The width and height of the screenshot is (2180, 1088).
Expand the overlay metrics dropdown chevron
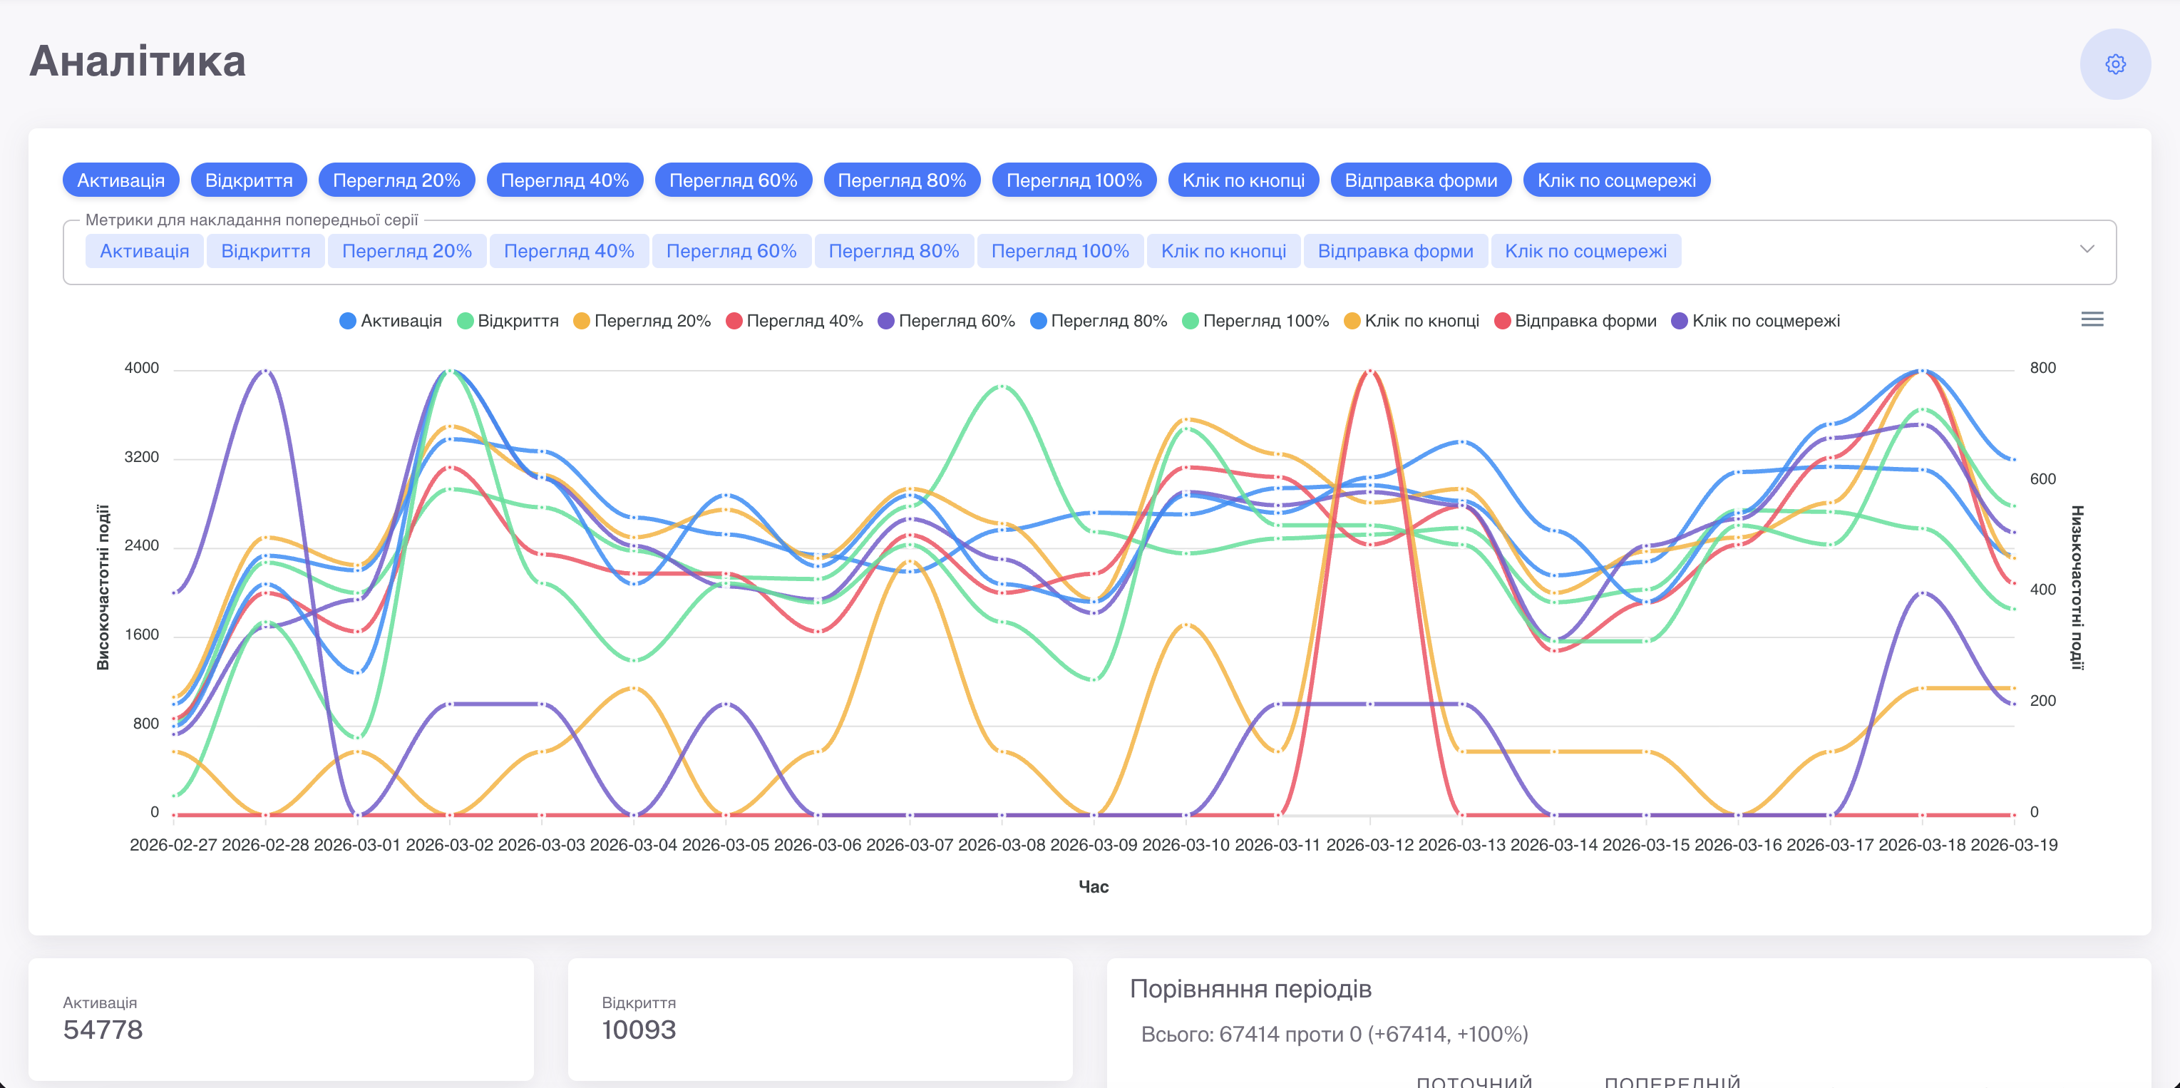[x=2087, y=250]
